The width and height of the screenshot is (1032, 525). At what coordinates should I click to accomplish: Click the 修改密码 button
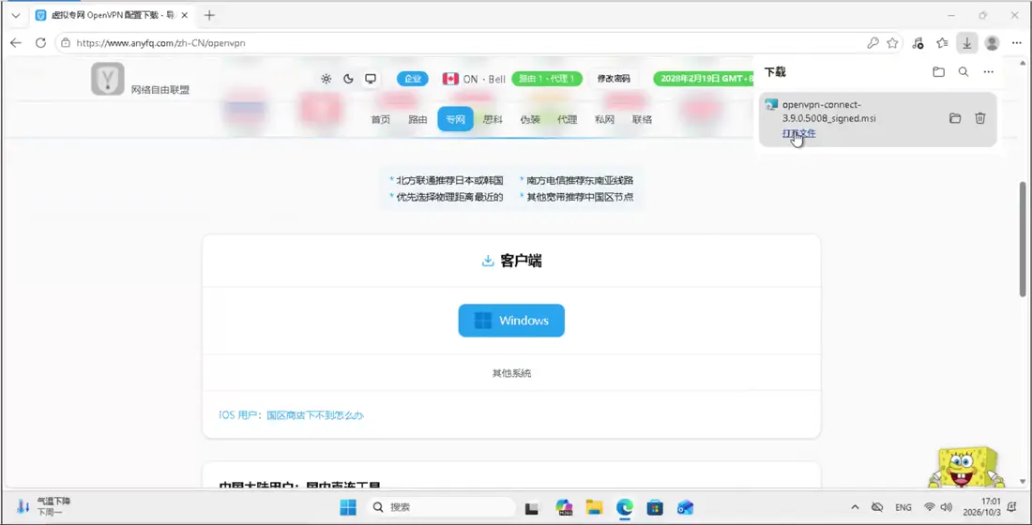pos(614,79)
